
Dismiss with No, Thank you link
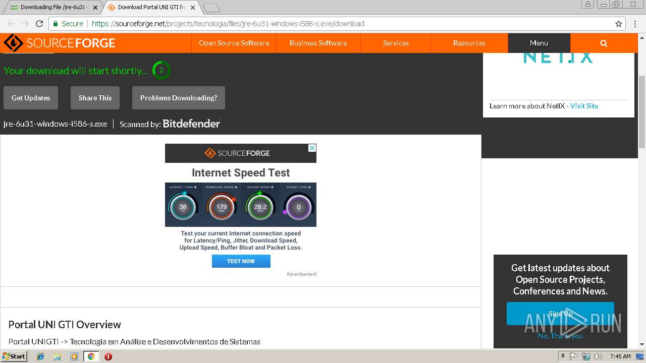click(560, 336)
